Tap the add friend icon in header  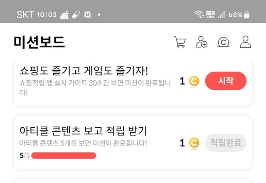point(202,42)
